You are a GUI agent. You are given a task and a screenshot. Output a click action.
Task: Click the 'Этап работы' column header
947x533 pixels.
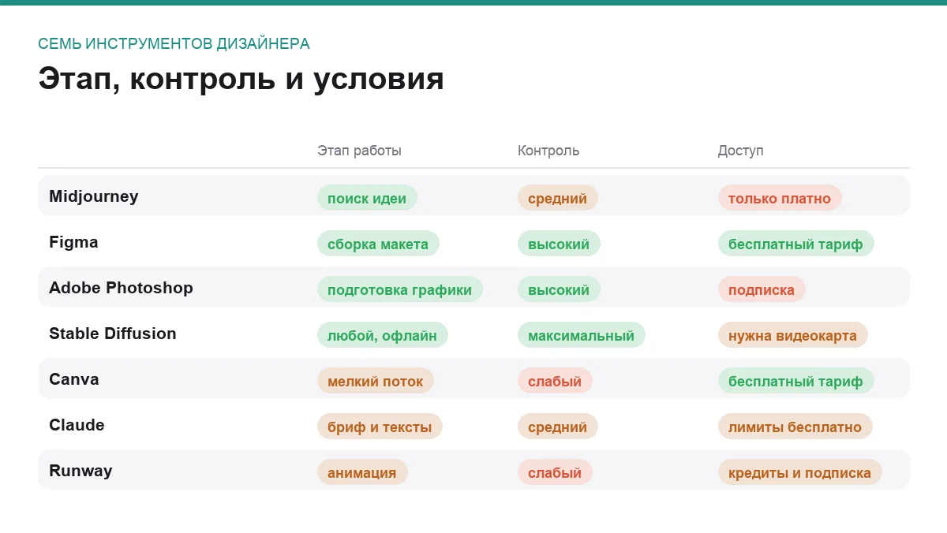(x=359, y=151)
